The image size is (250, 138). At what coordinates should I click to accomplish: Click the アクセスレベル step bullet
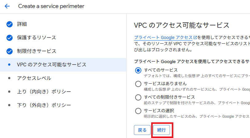(10, 78)
